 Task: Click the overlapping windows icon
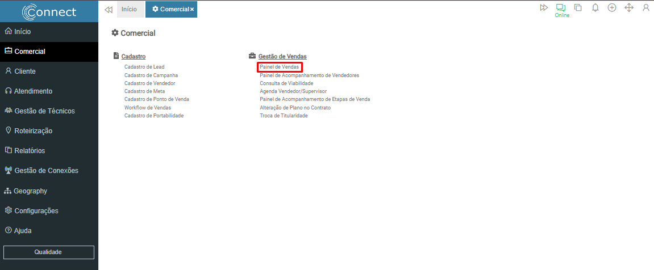[x=578, y=8]
